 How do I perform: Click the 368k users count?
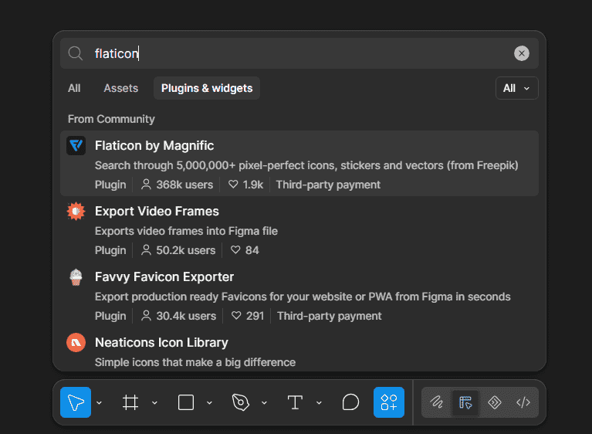pyautogui.click(x=177, y=185)
